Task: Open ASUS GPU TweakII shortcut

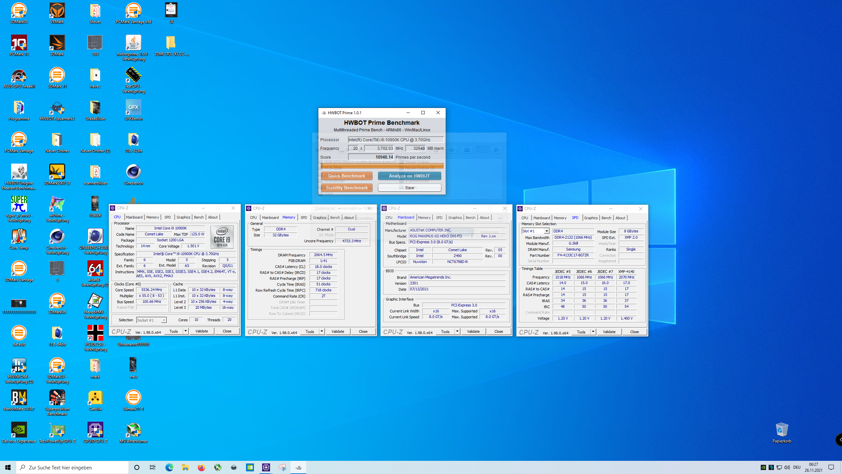Action: (x=19, y=78)
